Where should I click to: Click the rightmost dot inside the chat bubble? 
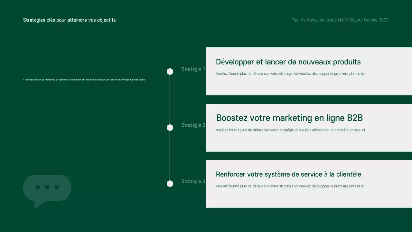57,187
